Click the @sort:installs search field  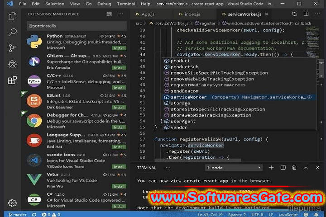(77, 26)
